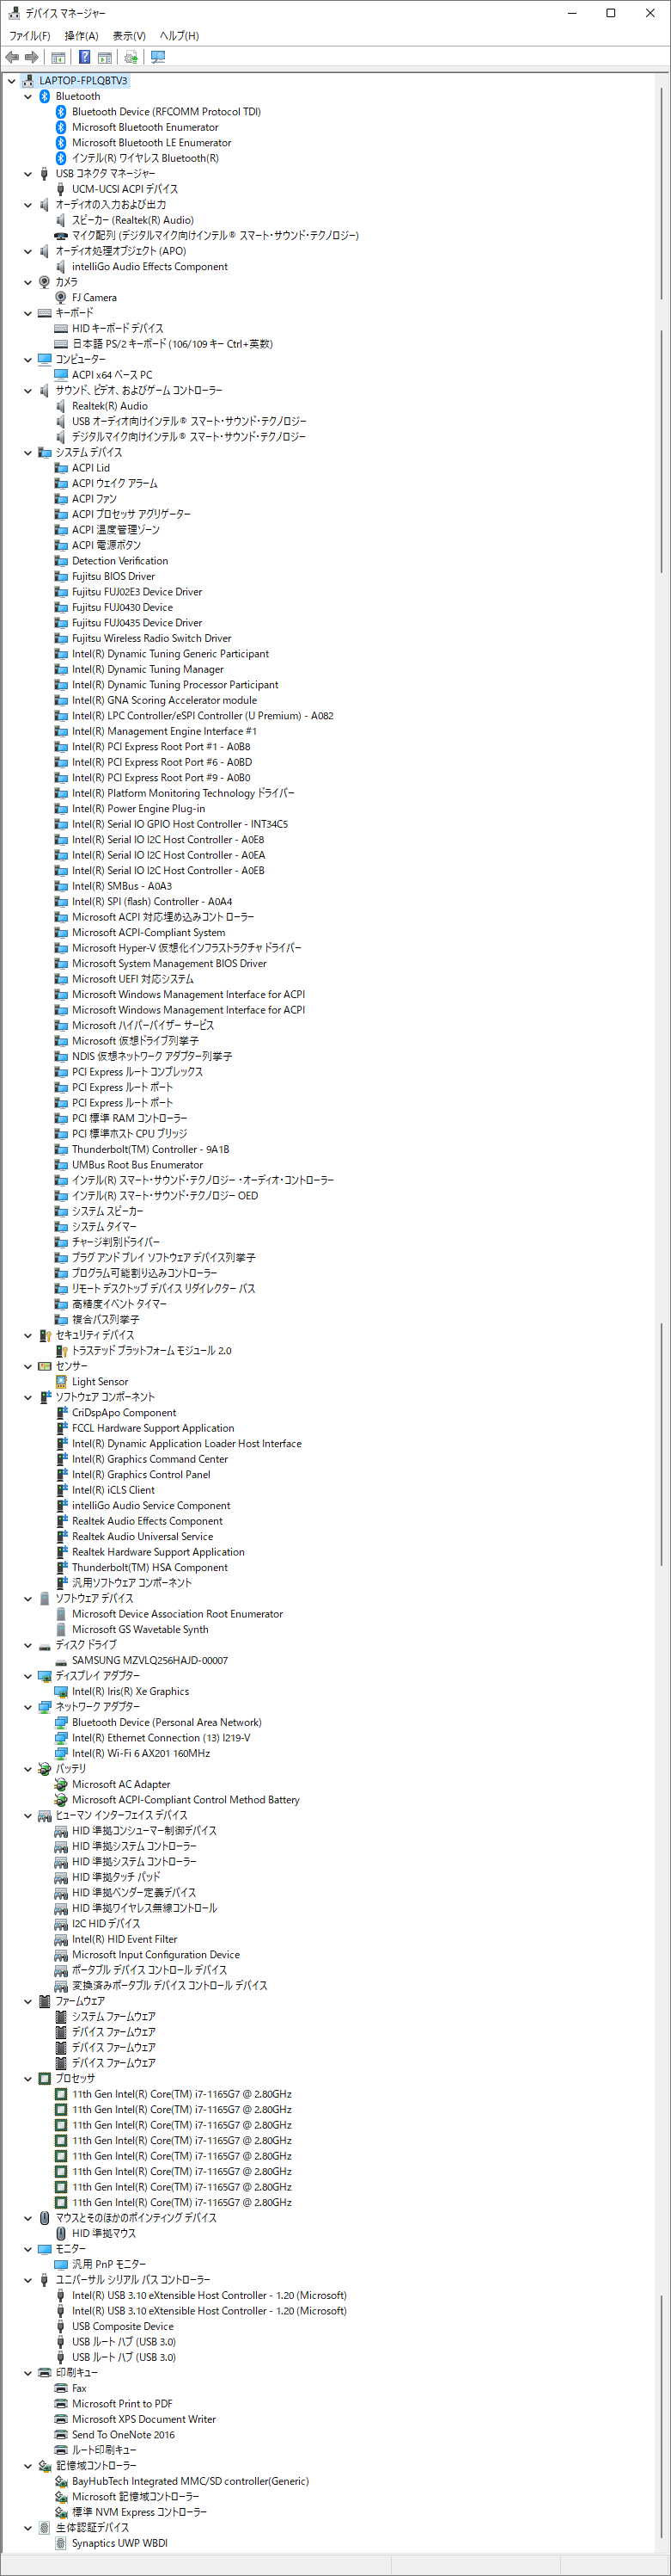
Task: Click the FJ Camera device icon
Action: coord(61,298)
